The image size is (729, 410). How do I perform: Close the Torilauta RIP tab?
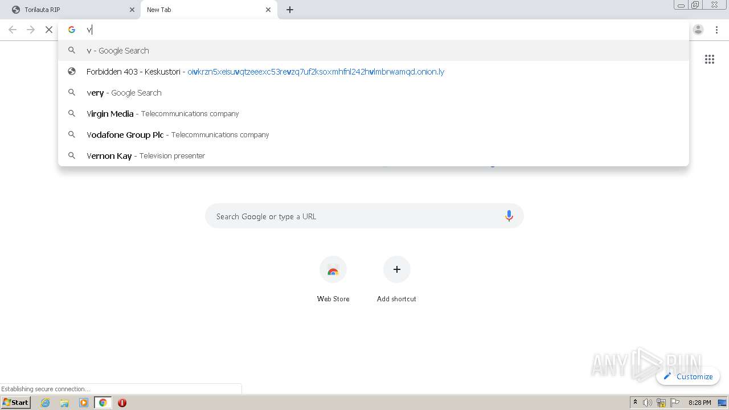coord(132,10)
